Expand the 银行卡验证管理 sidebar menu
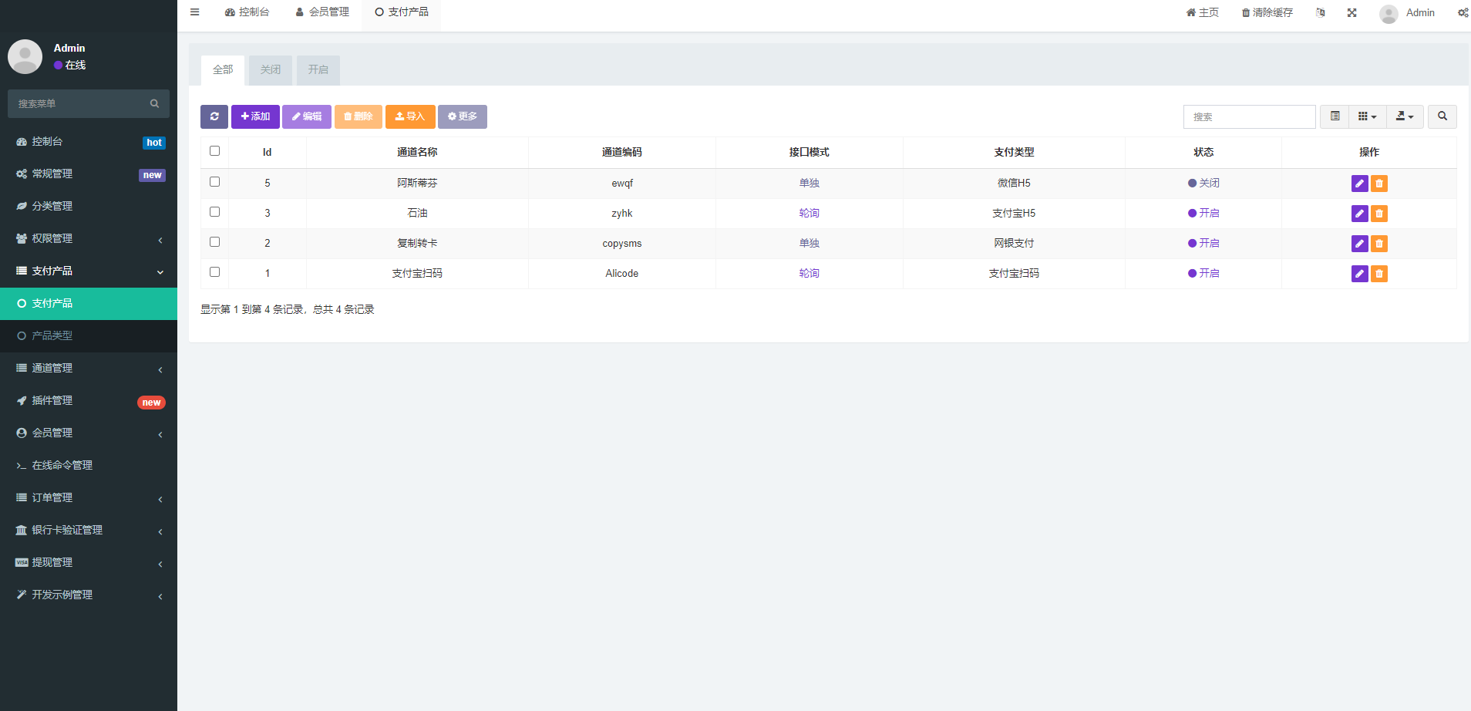The image size is (1471, 711). point(89,531)
